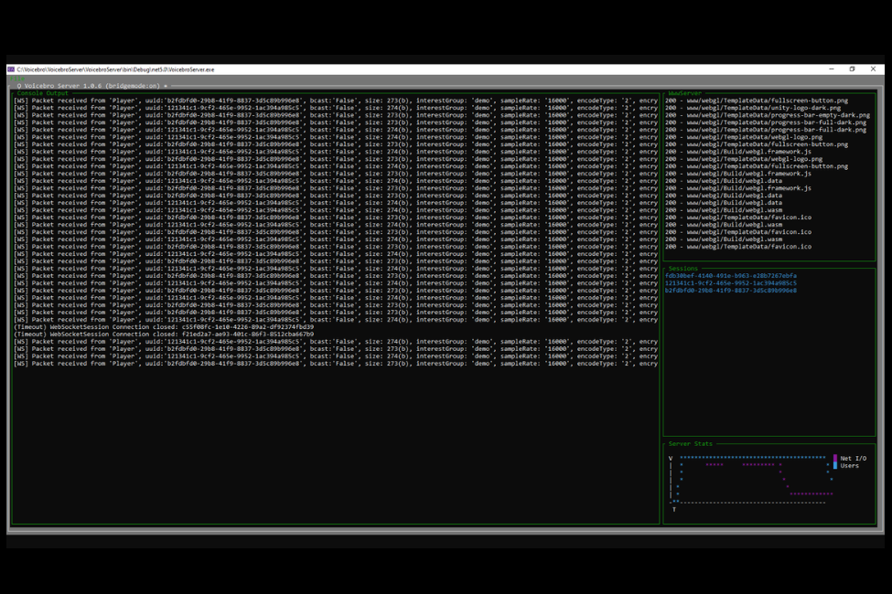The width and height of the screenshot is (892, 594).
Task: Click the progress-bar-empty-dark.png request entry
Action: click(x=768, y=115)
